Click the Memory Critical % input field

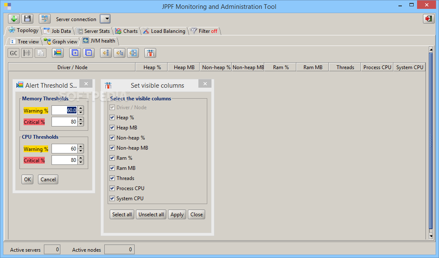click(65, 121)
